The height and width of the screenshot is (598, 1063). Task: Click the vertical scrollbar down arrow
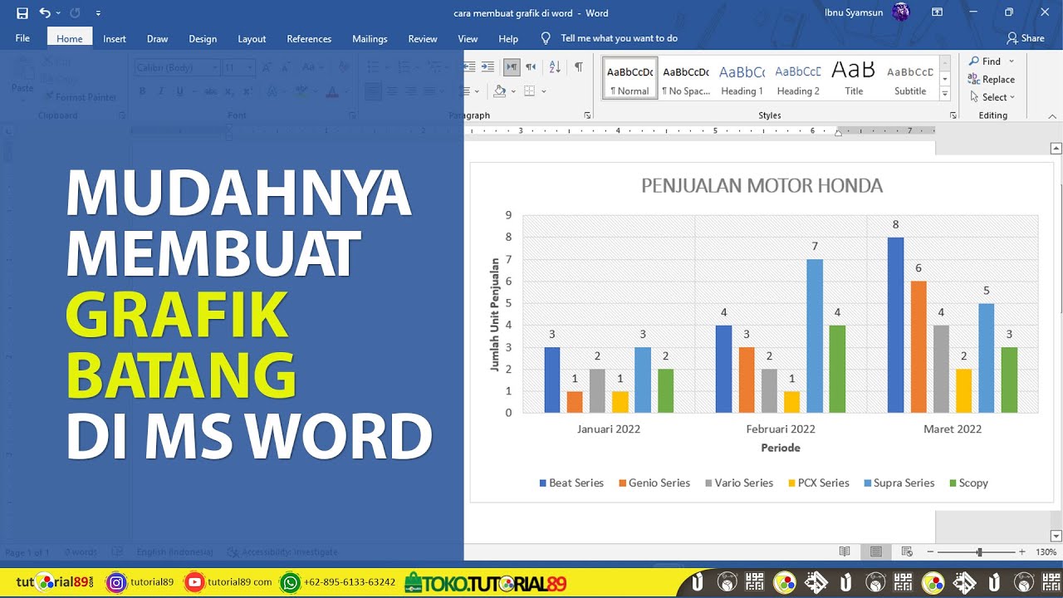coord(1056,537)
